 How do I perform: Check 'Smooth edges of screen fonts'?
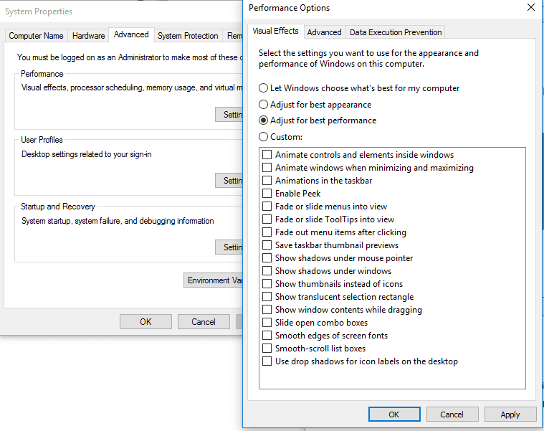[267, 335]
